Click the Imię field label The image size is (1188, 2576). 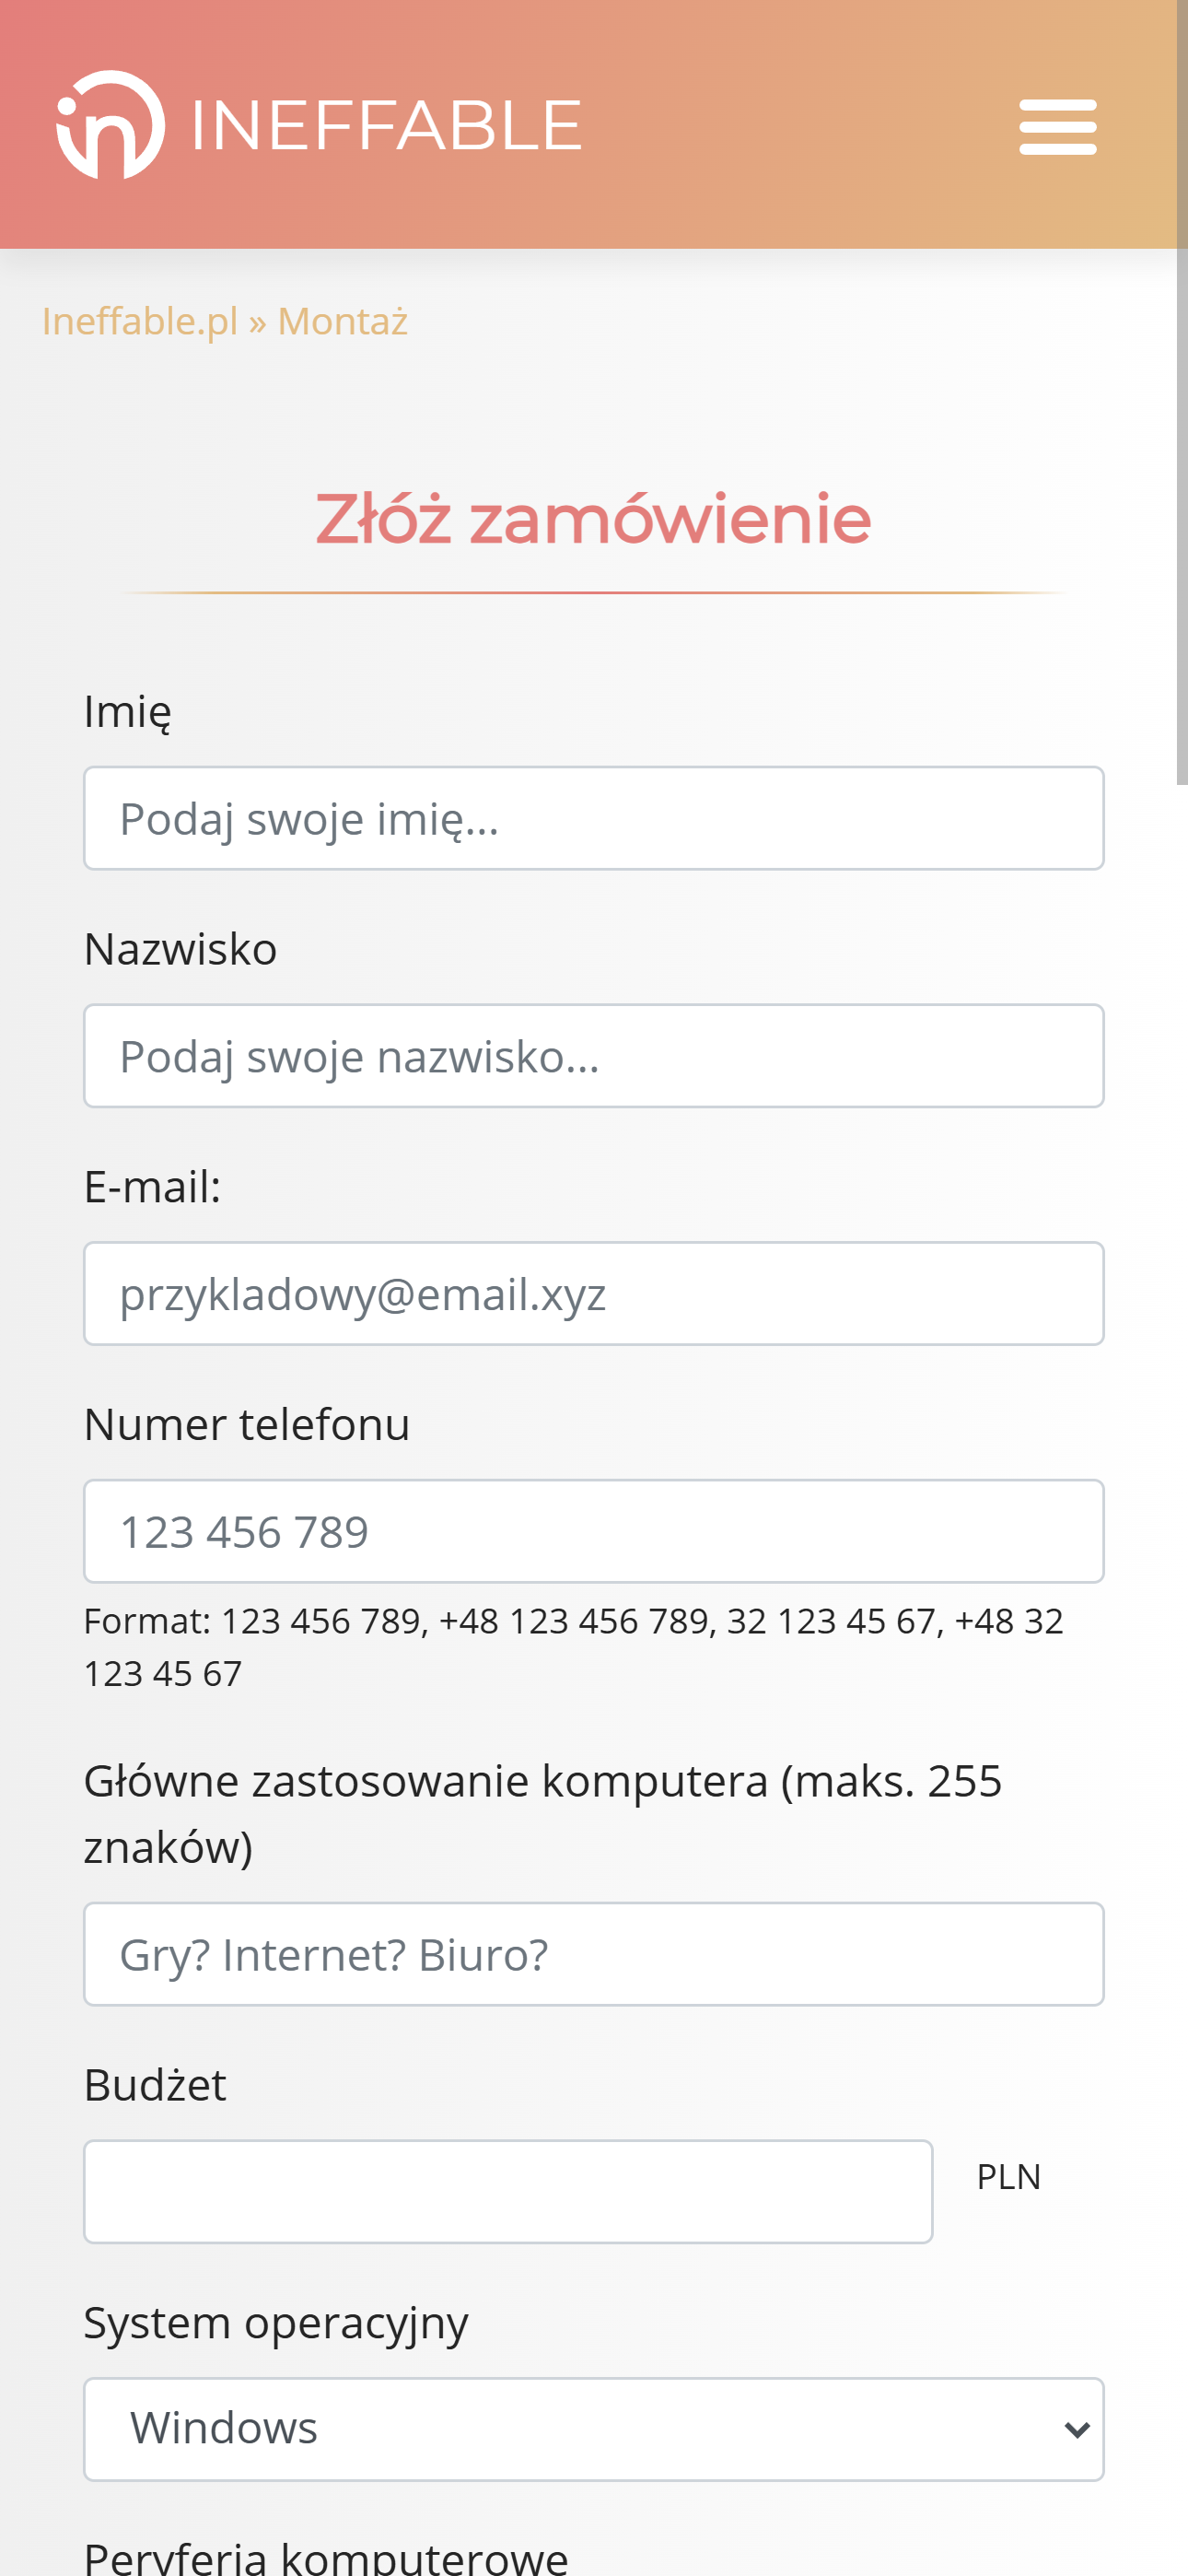click(127, 711)
